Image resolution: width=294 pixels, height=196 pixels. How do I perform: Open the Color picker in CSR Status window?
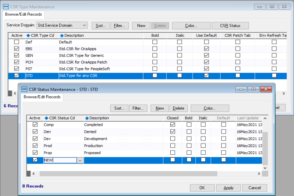(x=209, y=108)
